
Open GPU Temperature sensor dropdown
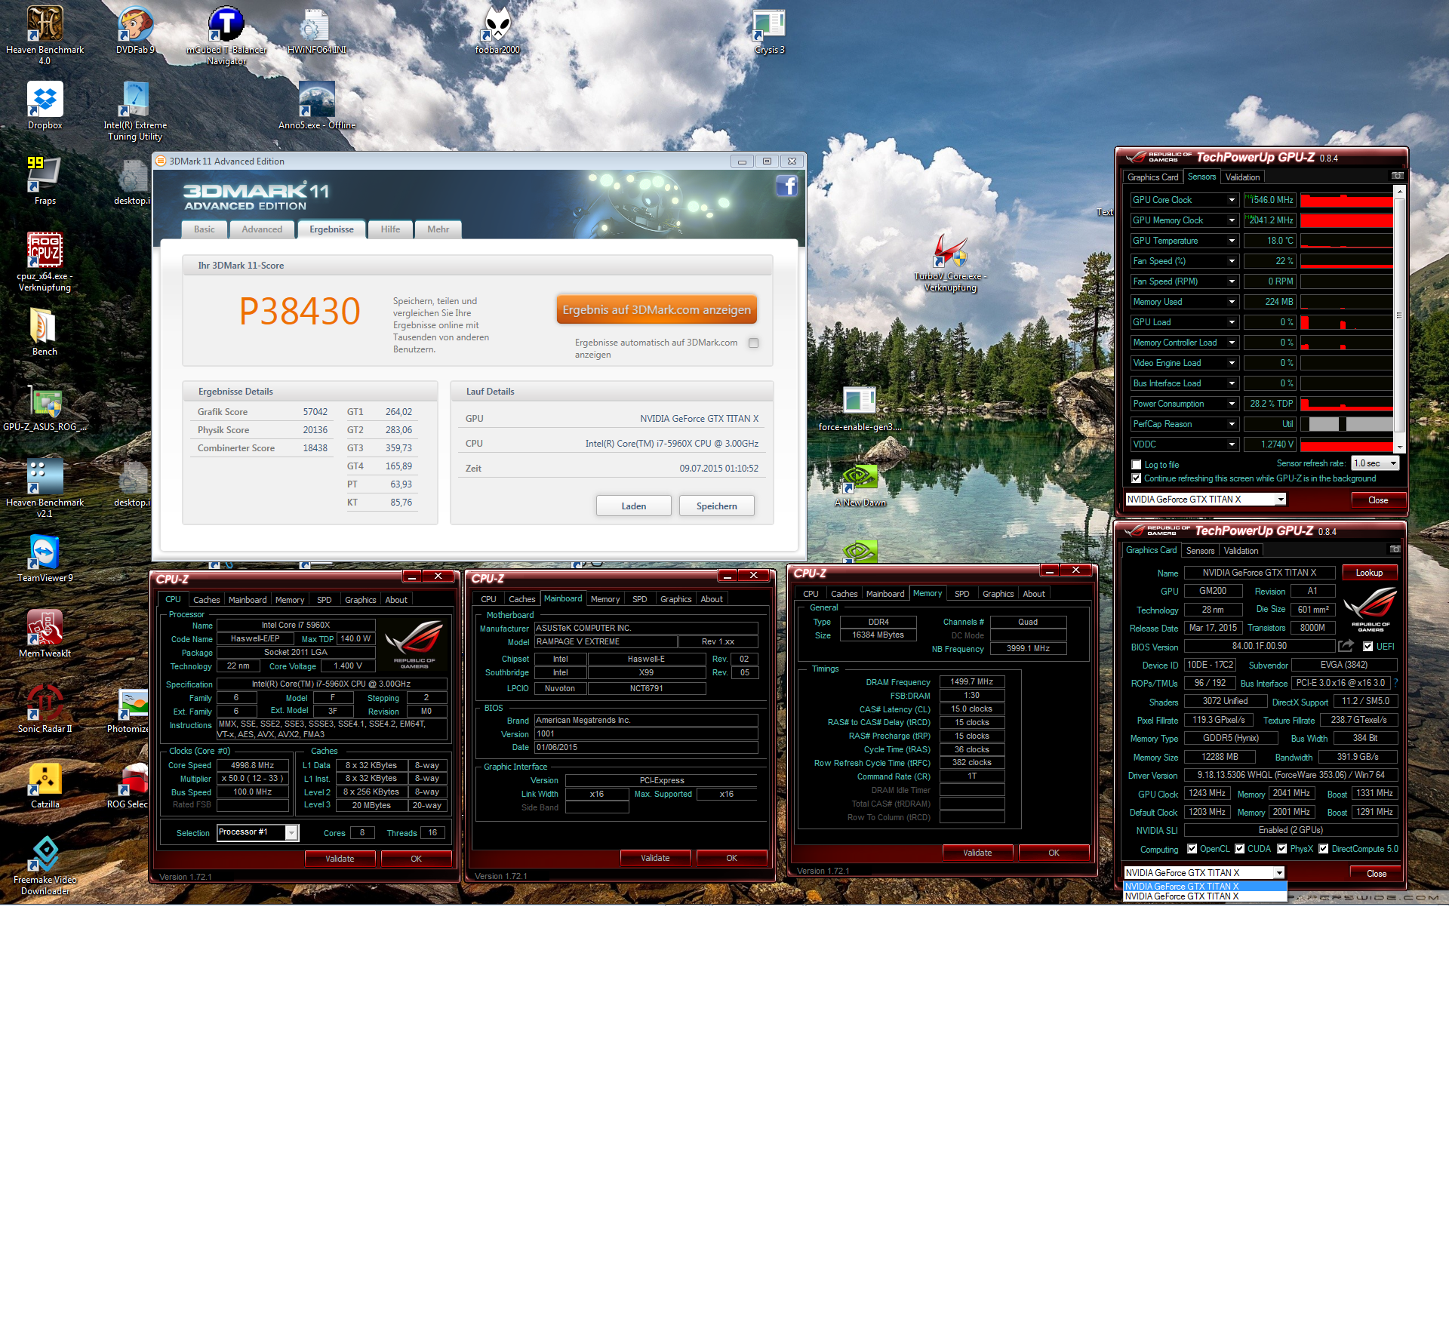click(x=1232, y=241)
